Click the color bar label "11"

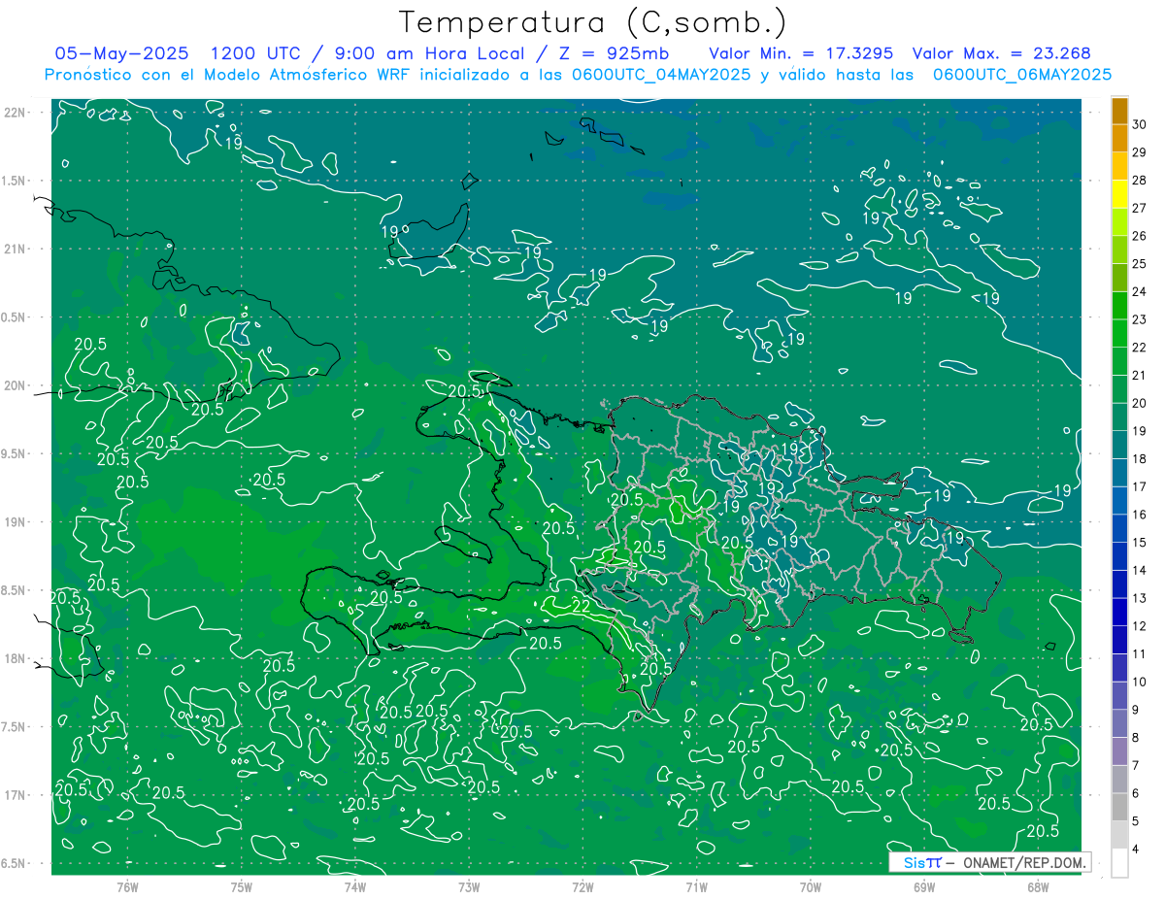tap(1140, 653)
